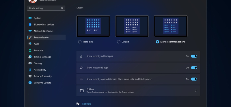Turn off Show most used apps toggle
Image resolution: width=231 pixels, height=107 pixels.
(194, 68)
